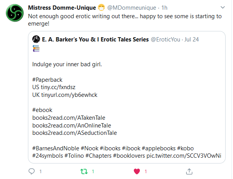This screenshot has width=233, height=179.
Task: Click the #ebook hashtag
Action: [42, 110]
